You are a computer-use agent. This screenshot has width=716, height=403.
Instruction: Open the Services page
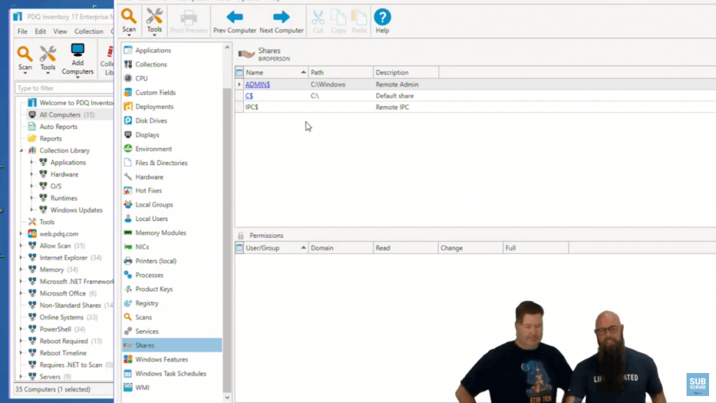pyautogui.click(x=147, y=332)
